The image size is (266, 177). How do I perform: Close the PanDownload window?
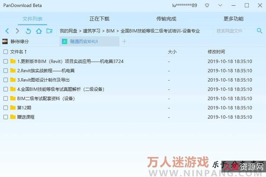tap(260, 5)
